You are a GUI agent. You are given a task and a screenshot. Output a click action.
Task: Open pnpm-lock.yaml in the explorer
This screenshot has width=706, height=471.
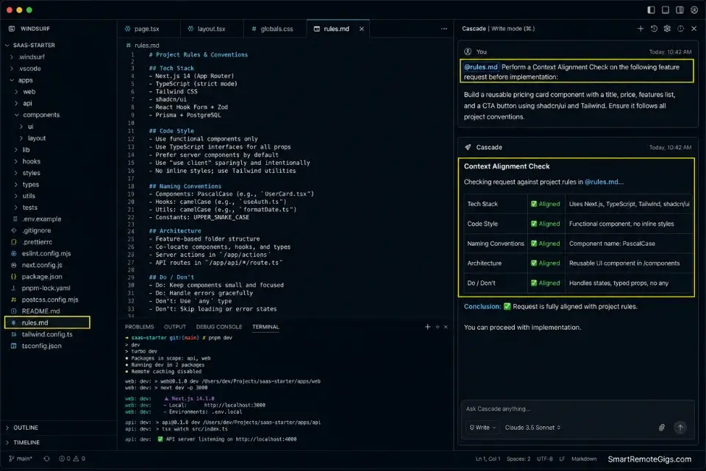point(46,288)
